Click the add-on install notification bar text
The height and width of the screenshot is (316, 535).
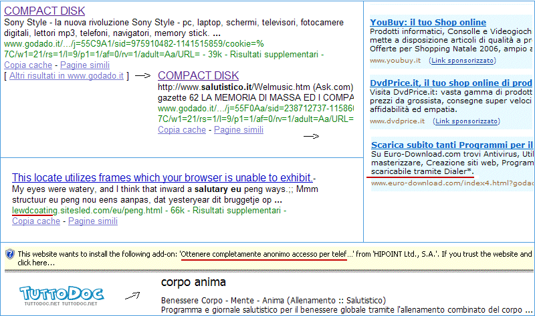click(275, 258)
